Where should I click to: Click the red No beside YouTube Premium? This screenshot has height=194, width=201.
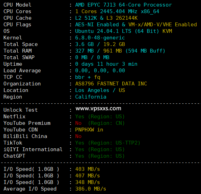pyautogui.click(x=78, y=123)
